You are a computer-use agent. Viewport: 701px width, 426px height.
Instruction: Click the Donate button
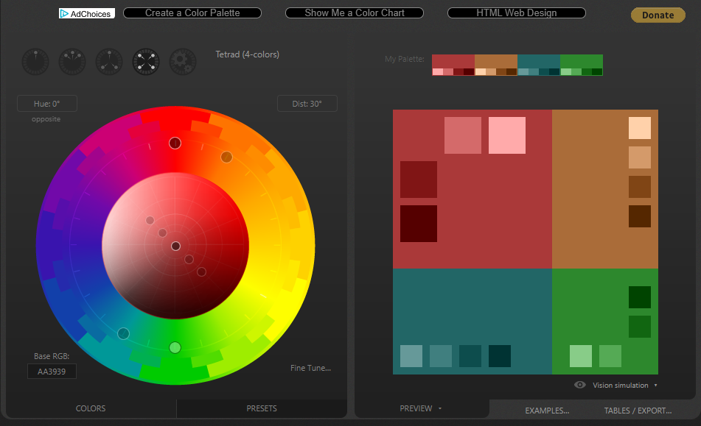tap(658, 15)
